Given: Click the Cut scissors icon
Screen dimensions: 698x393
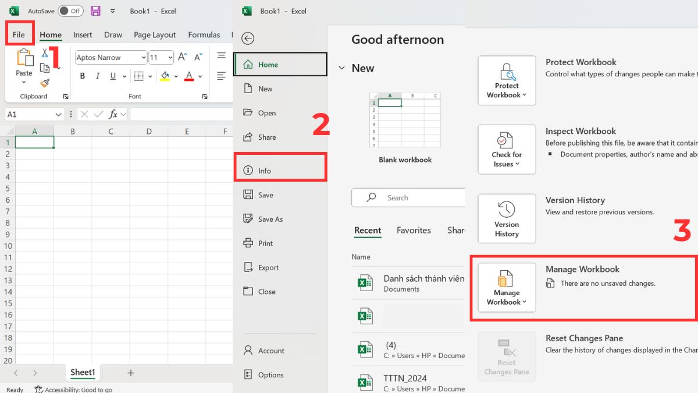Looking at the screenshot, I should point(45,53).
